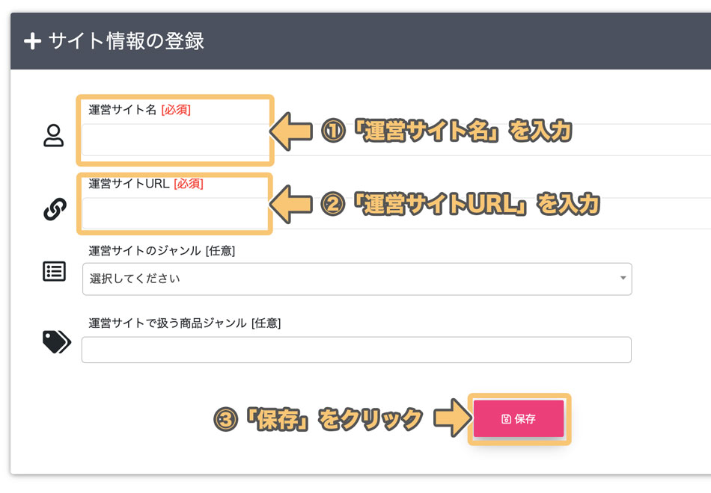
Task: Click the 運営サイト名 [必須] label
Action: coord(140,110)
